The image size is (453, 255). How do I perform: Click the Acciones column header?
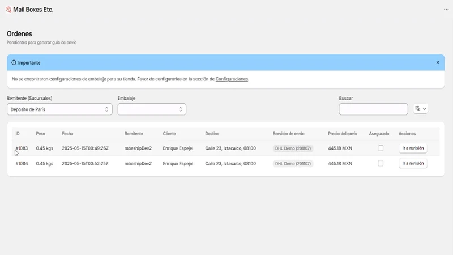(407, 134)
